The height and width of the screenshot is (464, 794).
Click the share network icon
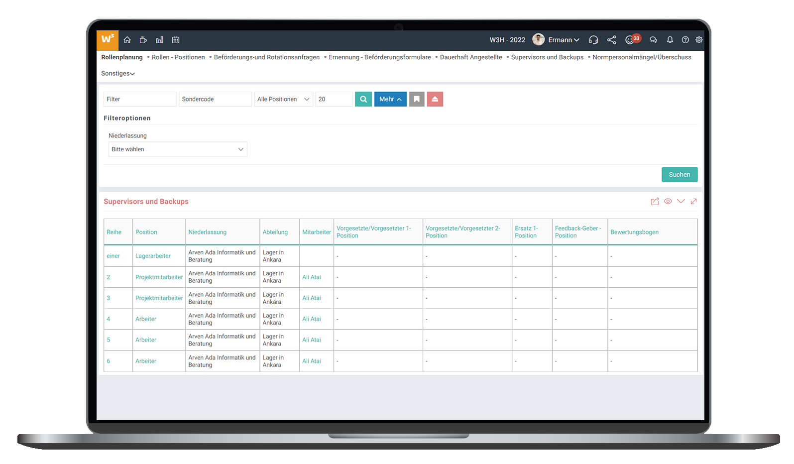(612, 40)
